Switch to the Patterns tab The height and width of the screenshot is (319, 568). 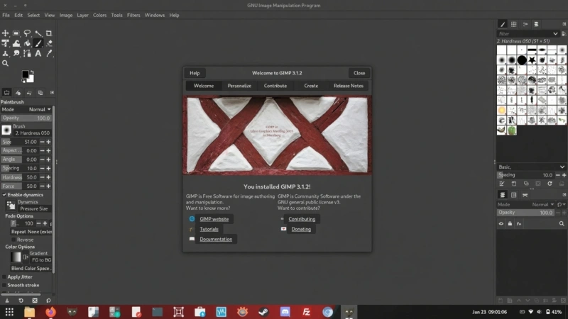click(x=513, y=24)
